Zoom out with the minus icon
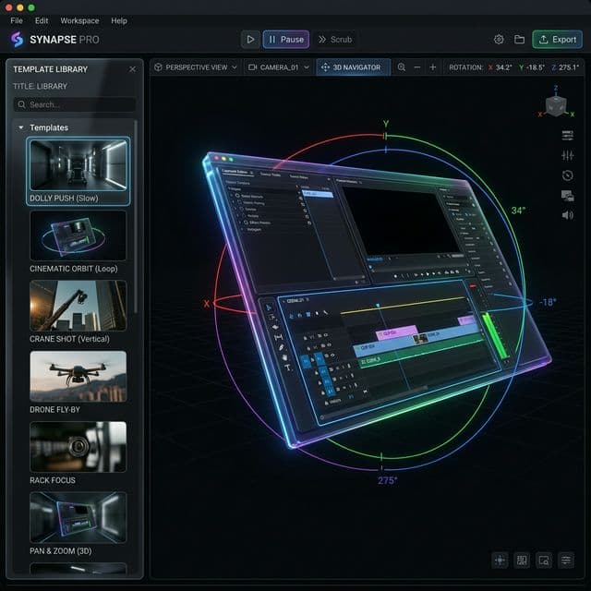The height and width of the screenshot is (591, 591). (417, 67)
